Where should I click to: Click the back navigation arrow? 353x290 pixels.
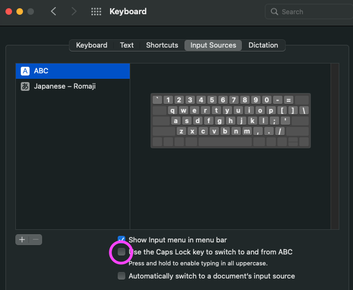pos(53,11)
